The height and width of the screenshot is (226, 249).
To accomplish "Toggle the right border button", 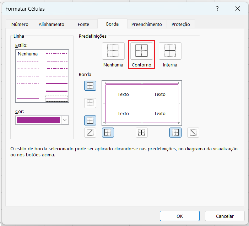I will point(175,133).
